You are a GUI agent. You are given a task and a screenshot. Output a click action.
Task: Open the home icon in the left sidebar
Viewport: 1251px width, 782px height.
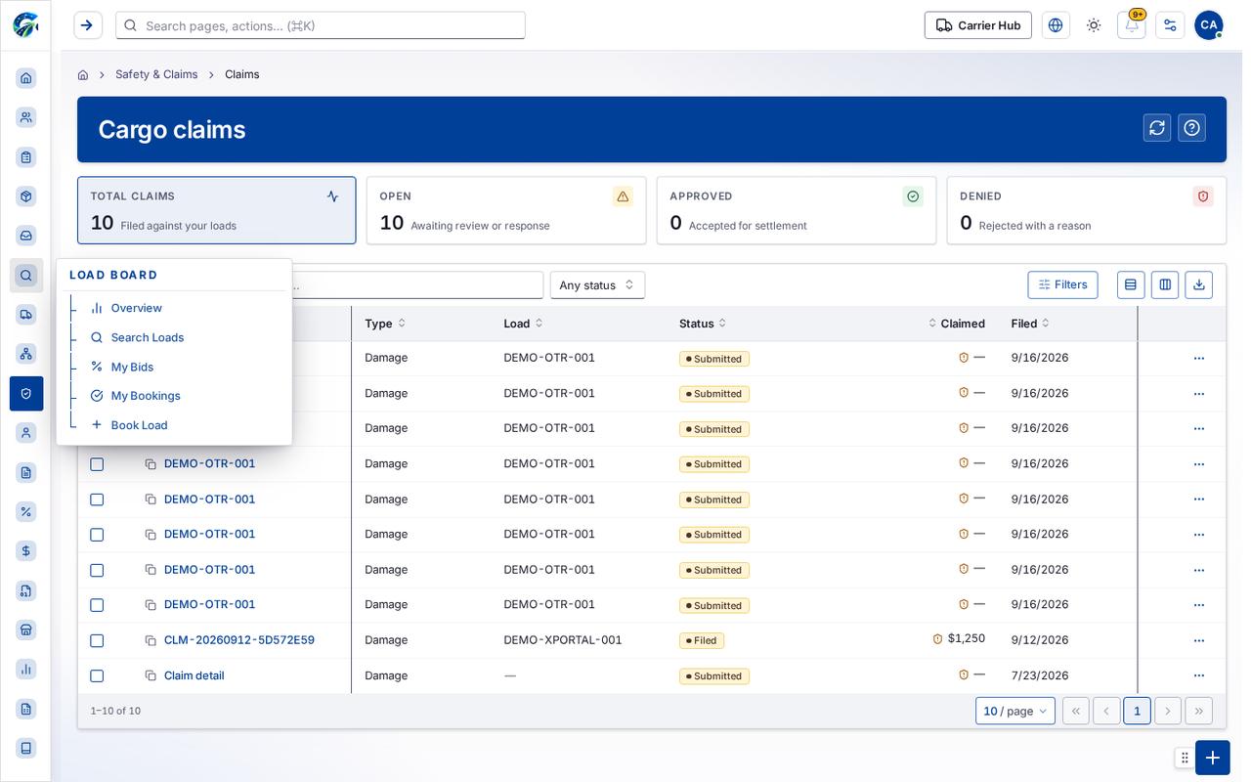click(x=26, y=78)
